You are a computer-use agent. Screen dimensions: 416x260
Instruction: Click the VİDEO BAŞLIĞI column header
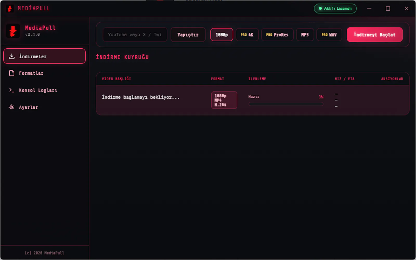tap(116, 79)
